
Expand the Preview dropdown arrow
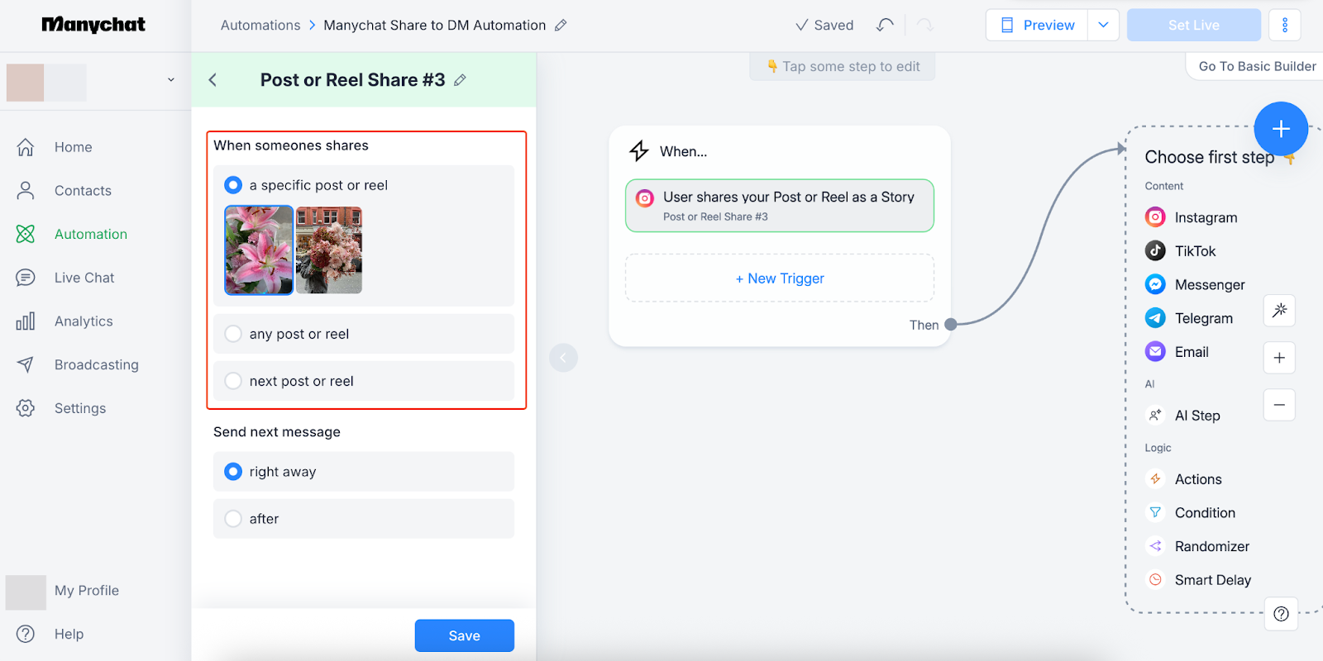(x=1103, y=25)
